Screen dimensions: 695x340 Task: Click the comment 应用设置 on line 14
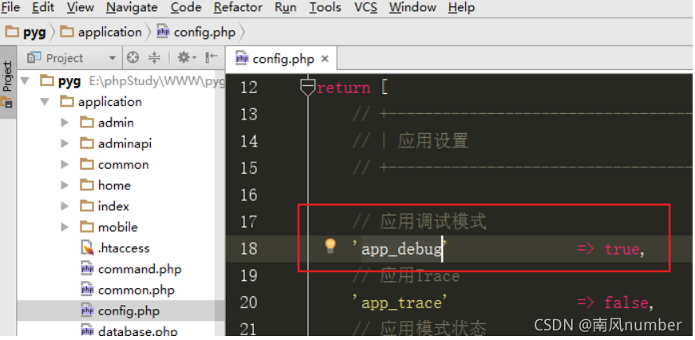(433, 141)
